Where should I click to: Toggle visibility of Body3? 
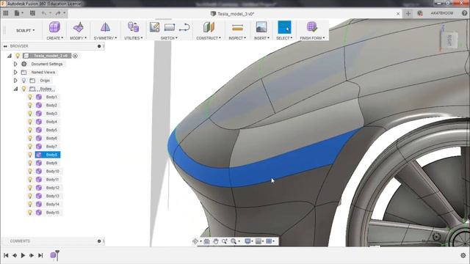point(30,114)
